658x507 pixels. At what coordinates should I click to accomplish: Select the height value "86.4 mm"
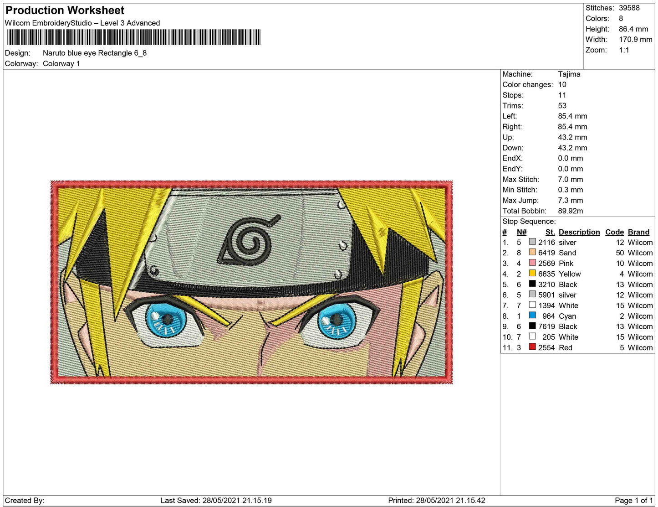633,29
